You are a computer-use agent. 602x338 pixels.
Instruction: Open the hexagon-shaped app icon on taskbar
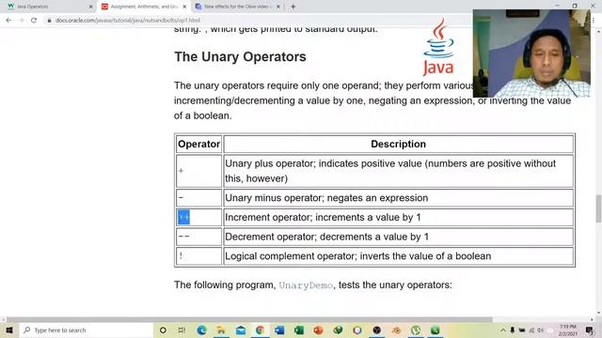click(357, 330)
